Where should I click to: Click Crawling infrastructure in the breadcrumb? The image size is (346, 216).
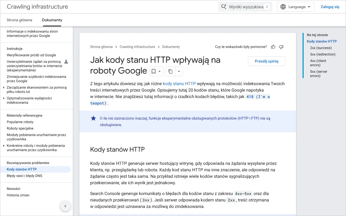point(137,47)
